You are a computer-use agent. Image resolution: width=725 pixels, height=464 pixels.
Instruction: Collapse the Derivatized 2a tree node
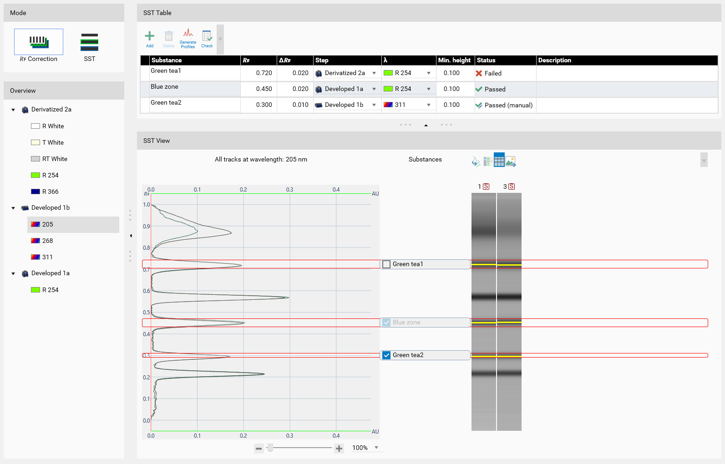pos(13,110)
